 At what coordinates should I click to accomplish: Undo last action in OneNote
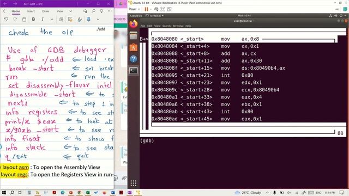(6, 20)
